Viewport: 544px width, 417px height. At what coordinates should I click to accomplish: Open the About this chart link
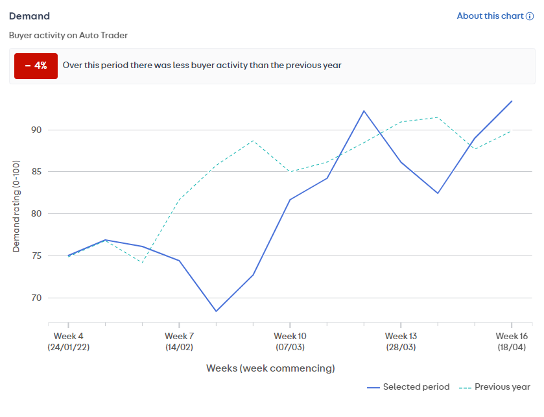(x=490, y=16)
